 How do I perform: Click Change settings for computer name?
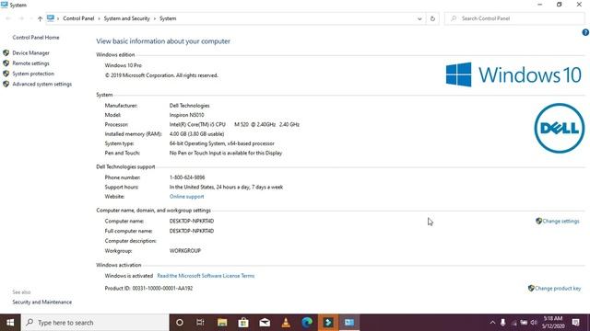coord(560,221)
